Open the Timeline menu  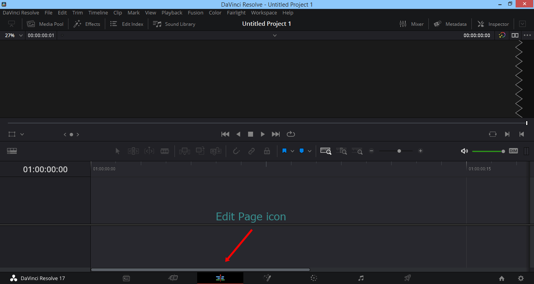click(x=98, y=13)
